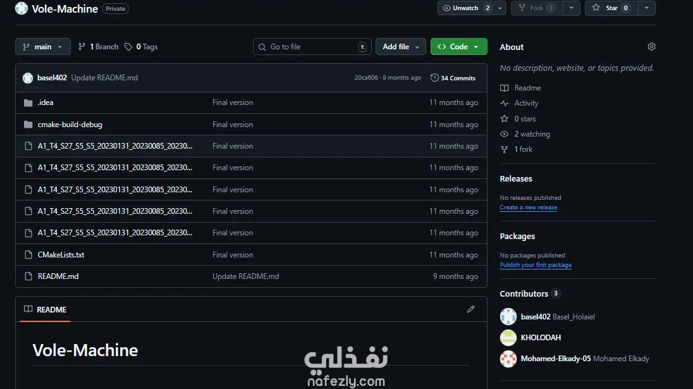Open the Fork options dropdown arrow

pyautogui.click(x=571, y=8)
